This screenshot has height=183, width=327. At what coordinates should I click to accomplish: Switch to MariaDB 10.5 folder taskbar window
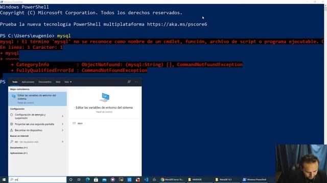[x=226, y=179]
